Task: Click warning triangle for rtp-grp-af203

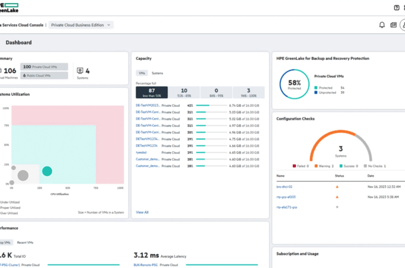Action: click(x=337, y=197)
